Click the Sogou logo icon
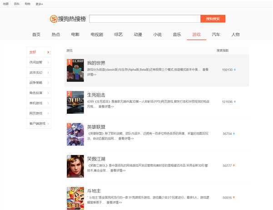273x210 pixels. point(54,19)
